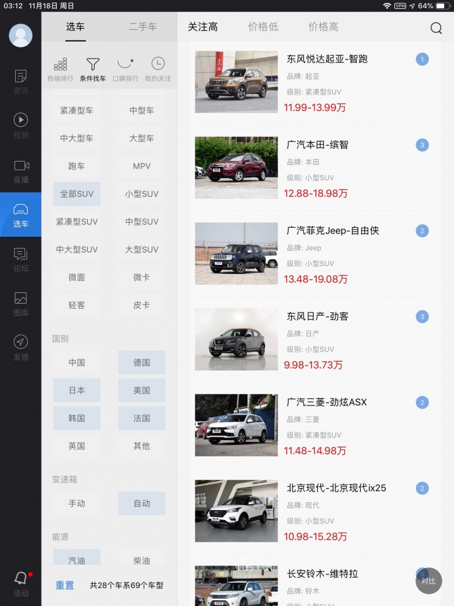Toggle the 中型车 filter

[x=142, y=110]
